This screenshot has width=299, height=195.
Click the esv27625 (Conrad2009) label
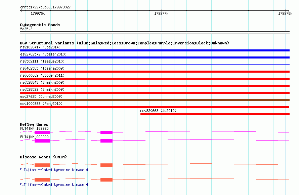pyautogui.click(x=41, y=96)
